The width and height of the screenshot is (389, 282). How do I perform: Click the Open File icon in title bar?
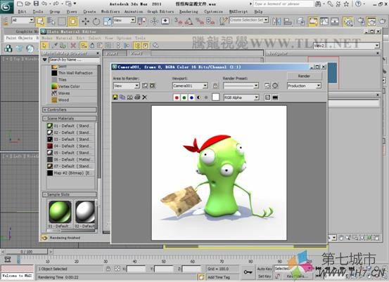pyautogui.click(x=28, y=4)
